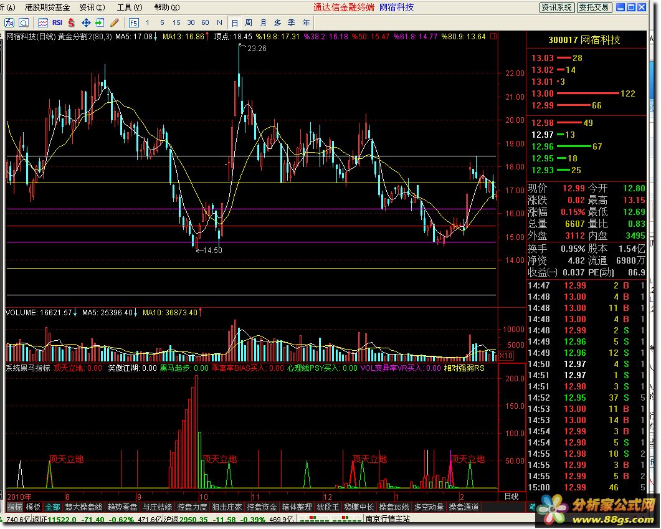Viewport: 661px width, 529px height.
Task: Open the 港股期货基金 menu
Action: pos(47,7)
